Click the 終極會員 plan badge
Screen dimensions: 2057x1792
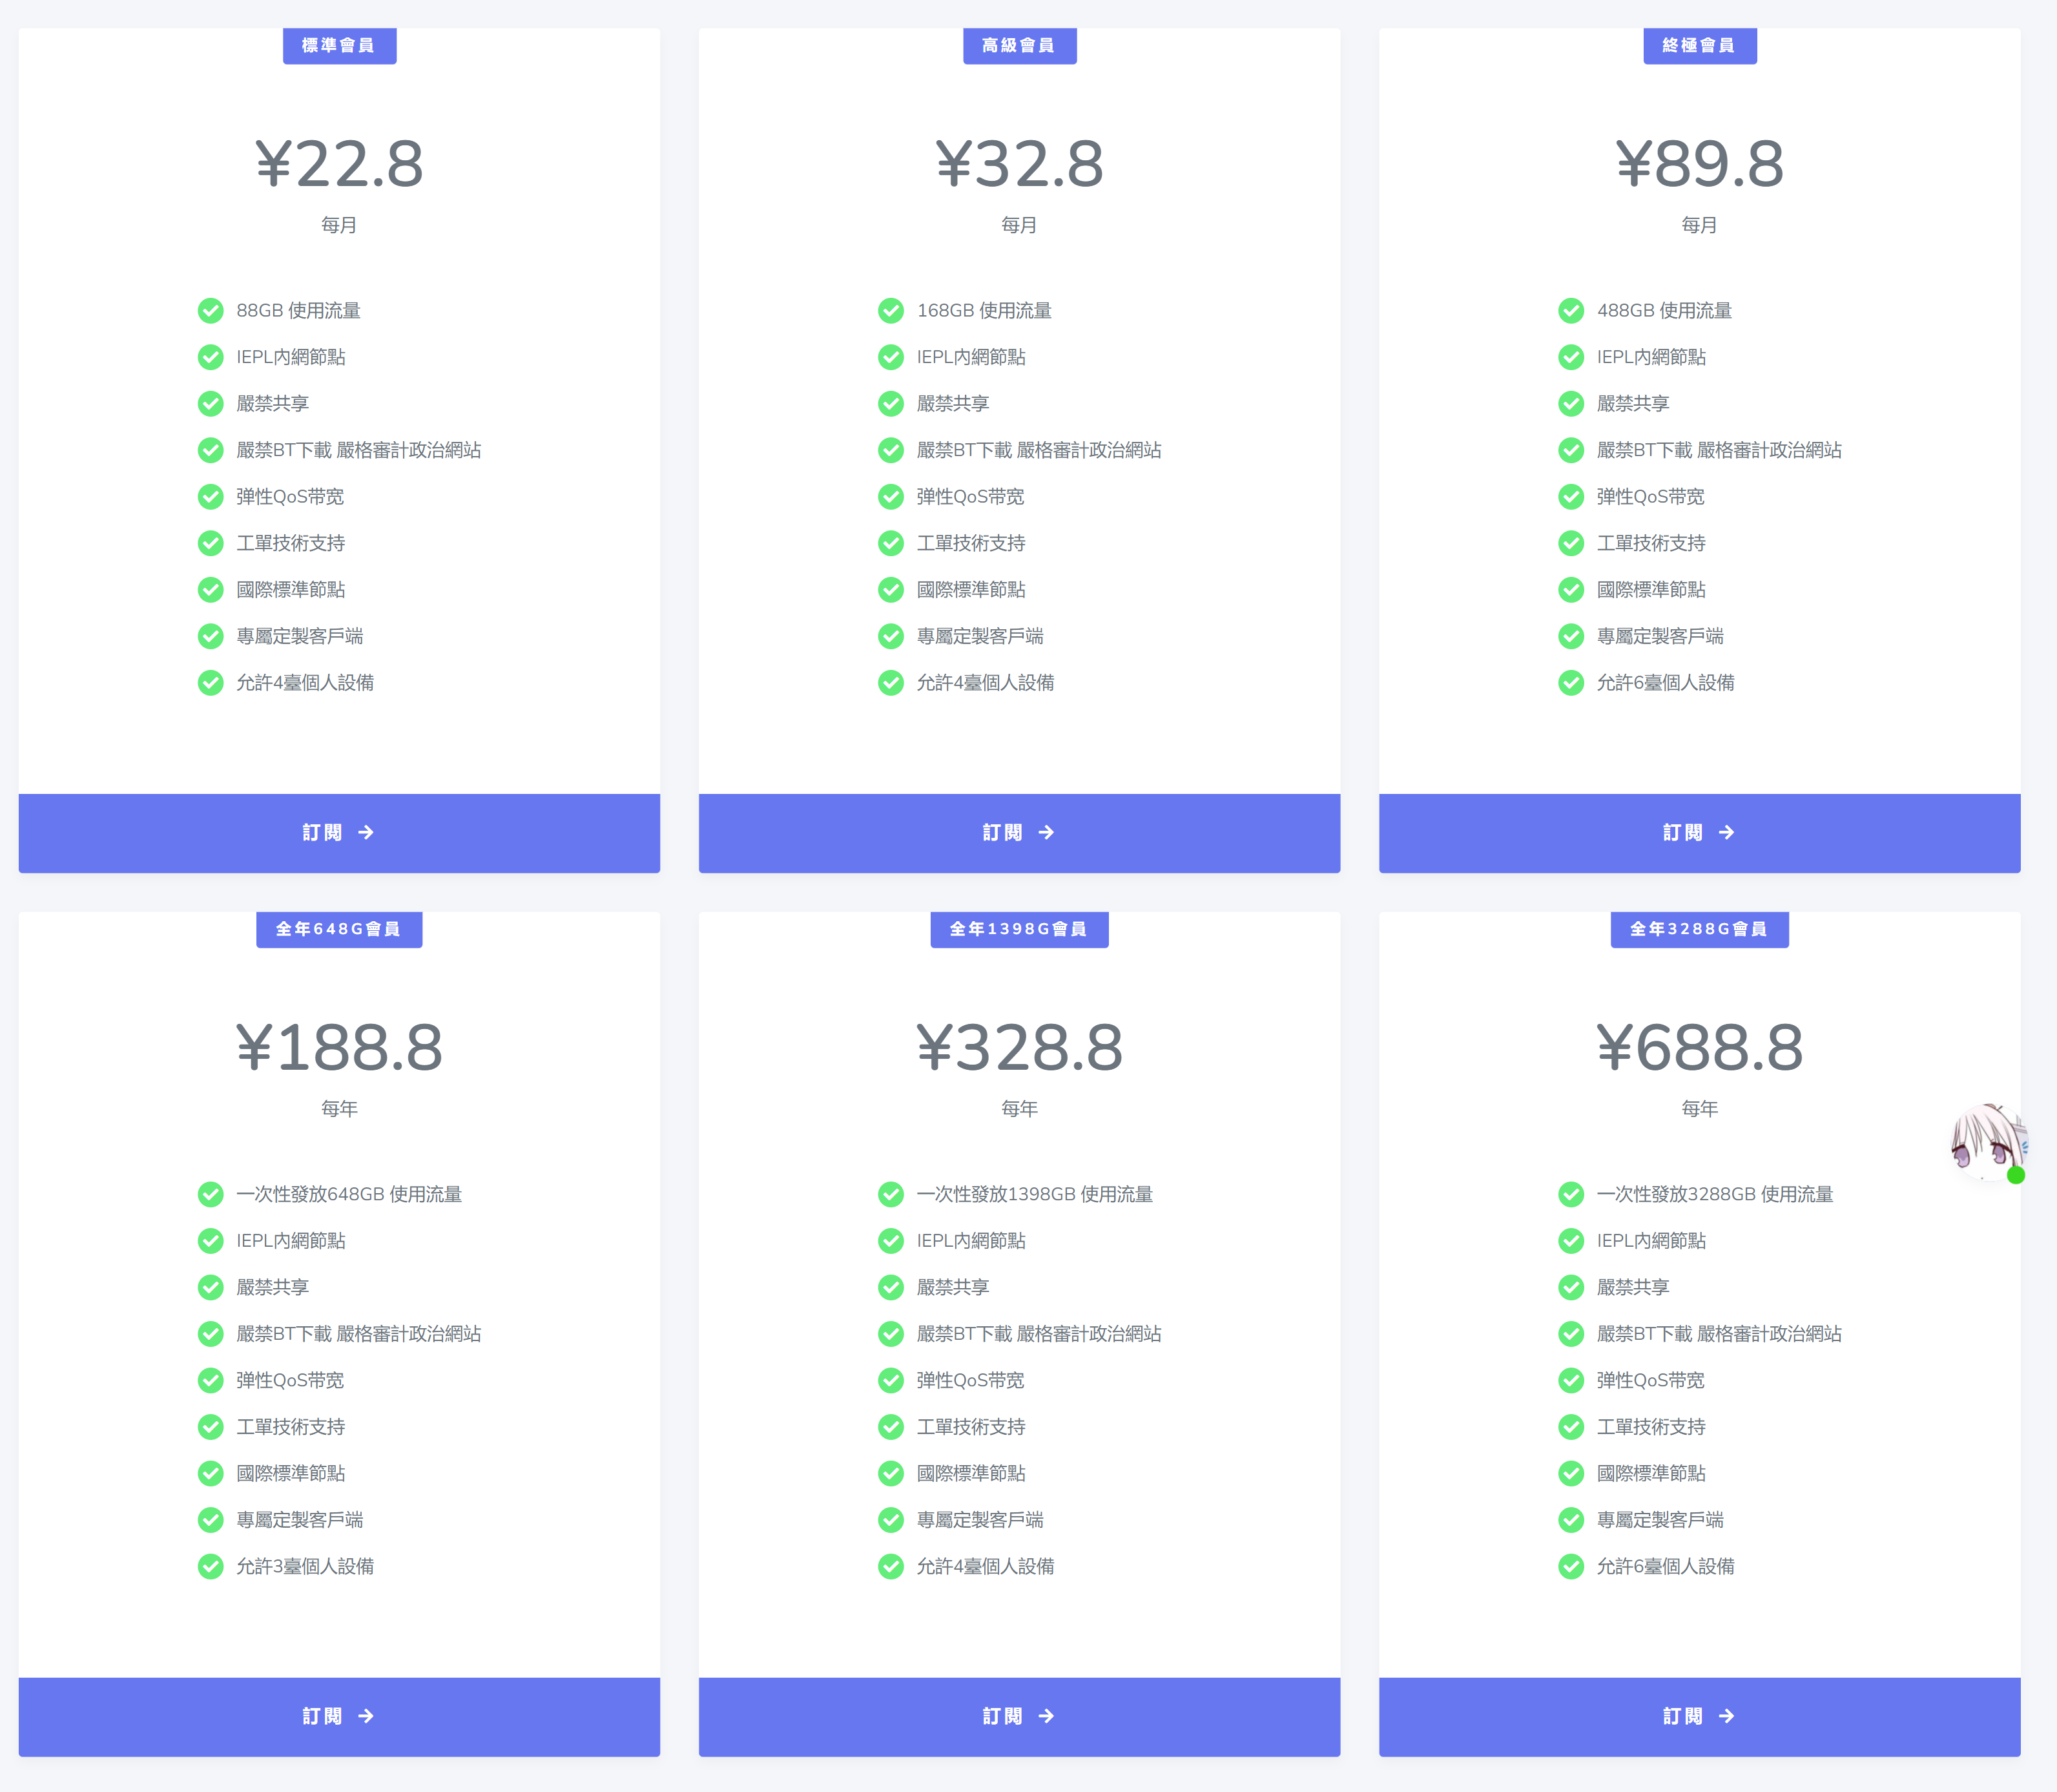(x=1699, y=45)
